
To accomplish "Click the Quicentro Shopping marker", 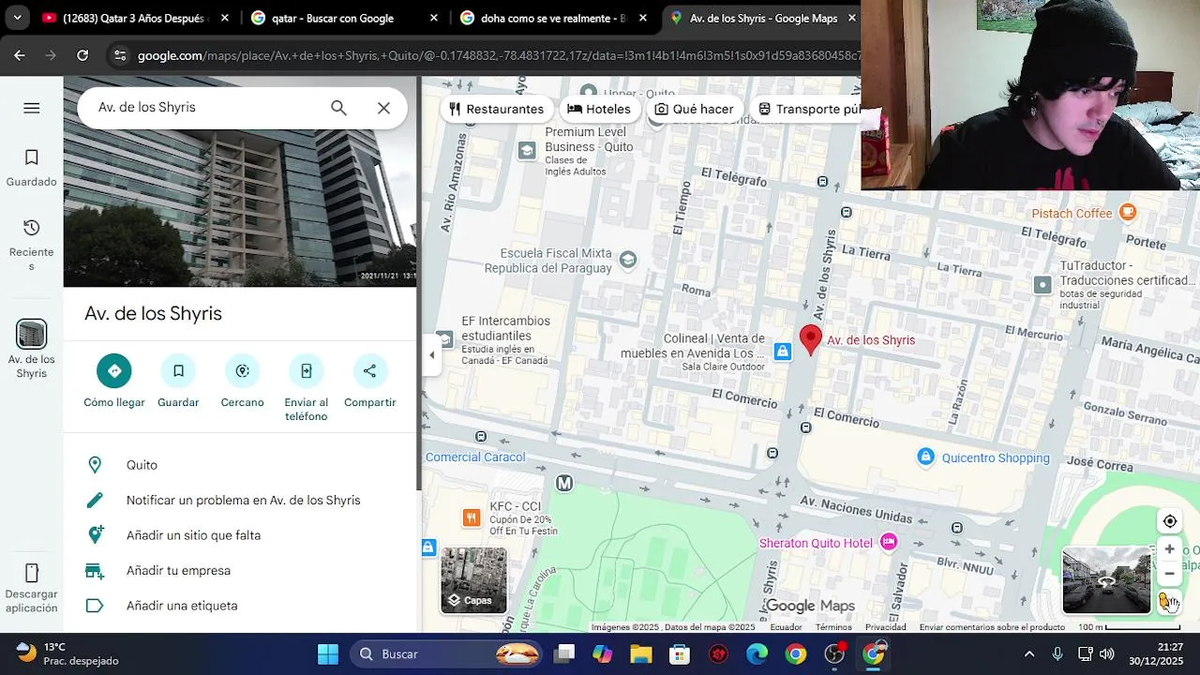I will [925, 457].
